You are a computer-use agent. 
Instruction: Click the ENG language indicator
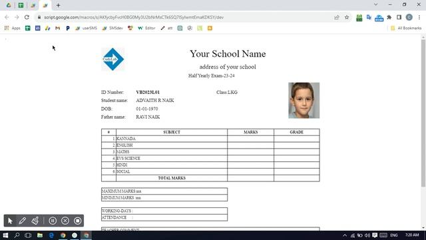coord(394,235)
